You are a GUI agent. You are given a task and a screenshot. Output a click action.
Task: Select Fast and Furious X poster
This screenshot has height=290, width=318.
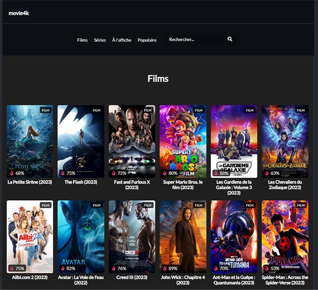coord(132,141)
